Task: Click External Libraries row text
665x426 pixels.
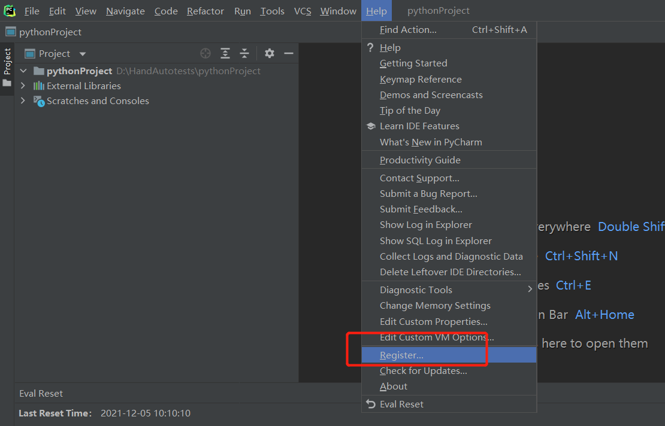Action: [83, 86]
